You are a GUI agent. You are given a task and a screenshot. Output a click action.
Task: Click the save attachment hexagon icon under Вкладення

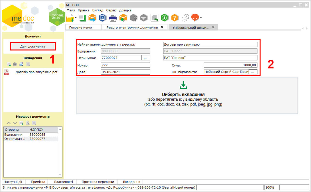point(15,64)
